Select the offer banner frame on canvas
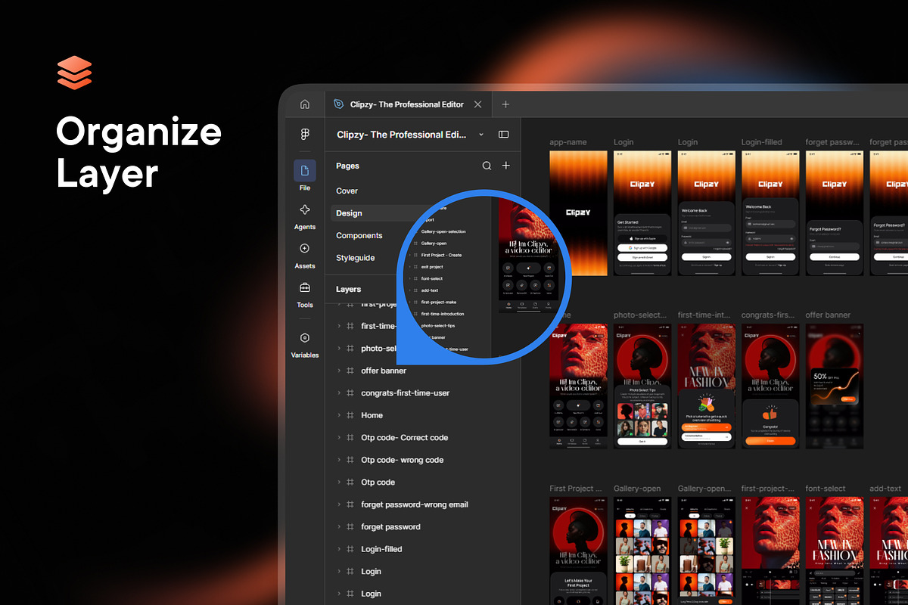The image size is (908, 605). 835,386
